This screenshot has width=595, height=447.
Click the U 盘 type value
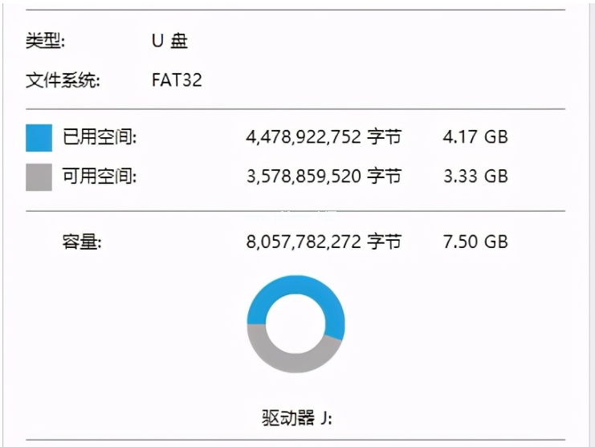(x=169, y=41)
